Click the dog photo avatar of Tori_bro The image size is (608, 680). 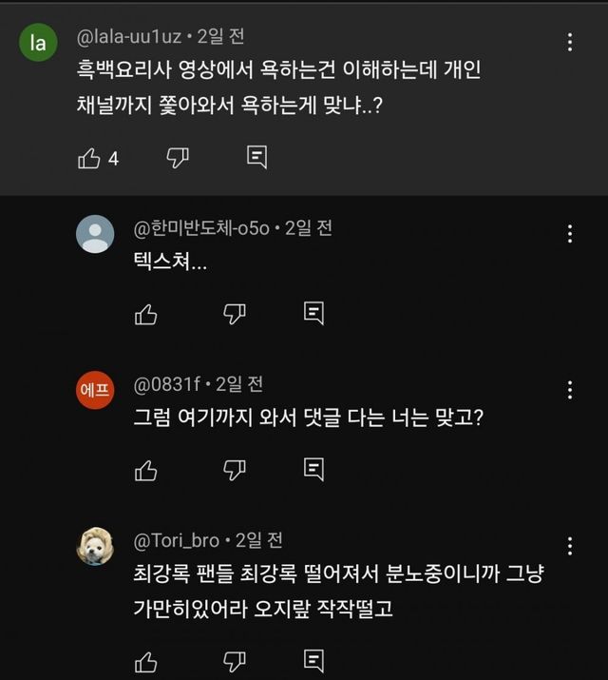click(95, 546)
